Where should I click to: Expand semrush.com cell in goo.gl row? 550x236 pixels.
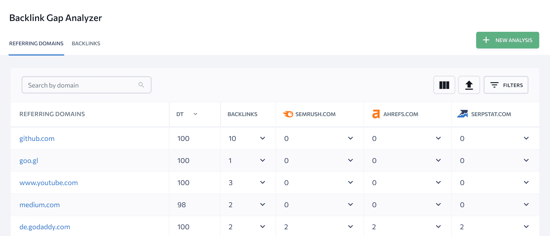click(350, 160)
